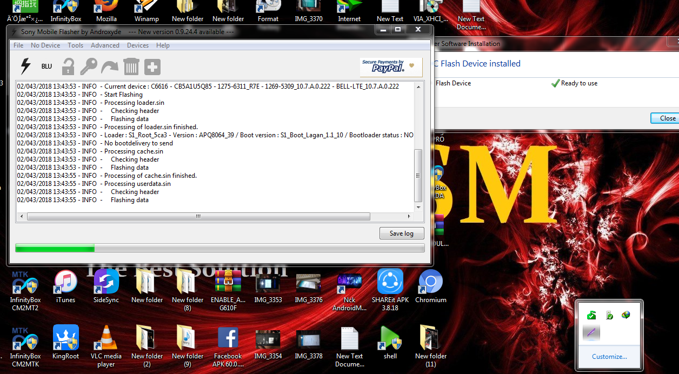Click 'Processing of cache.sin finished.' log line

click(x=107, y=176)
